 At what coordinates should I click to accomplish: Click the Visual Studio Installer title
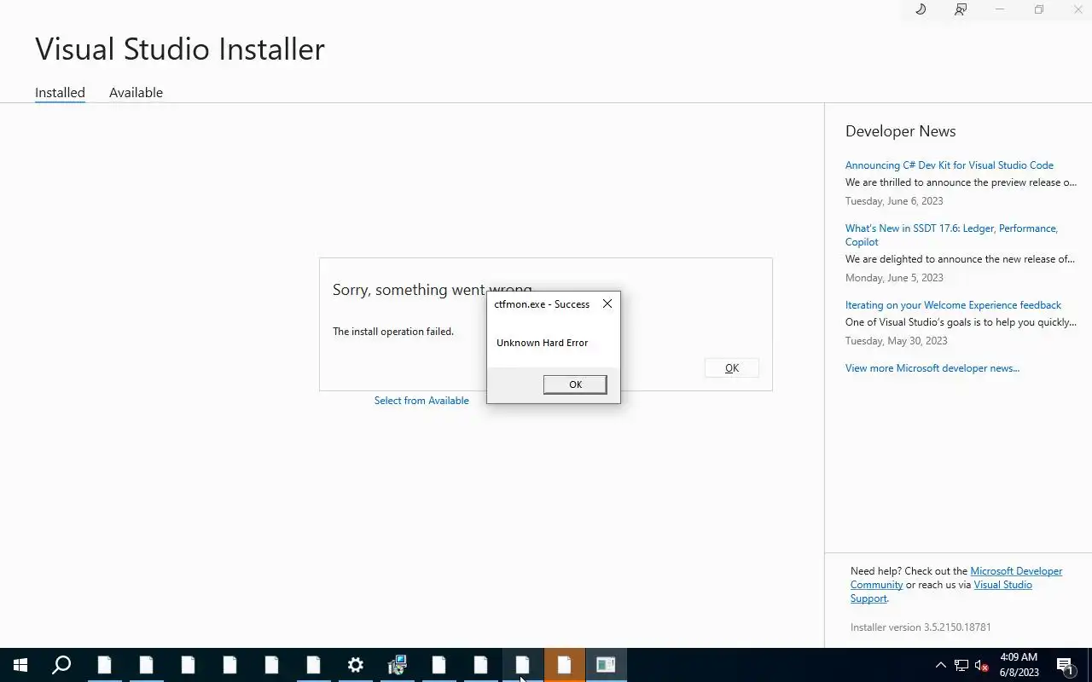[x=180, y=49]
